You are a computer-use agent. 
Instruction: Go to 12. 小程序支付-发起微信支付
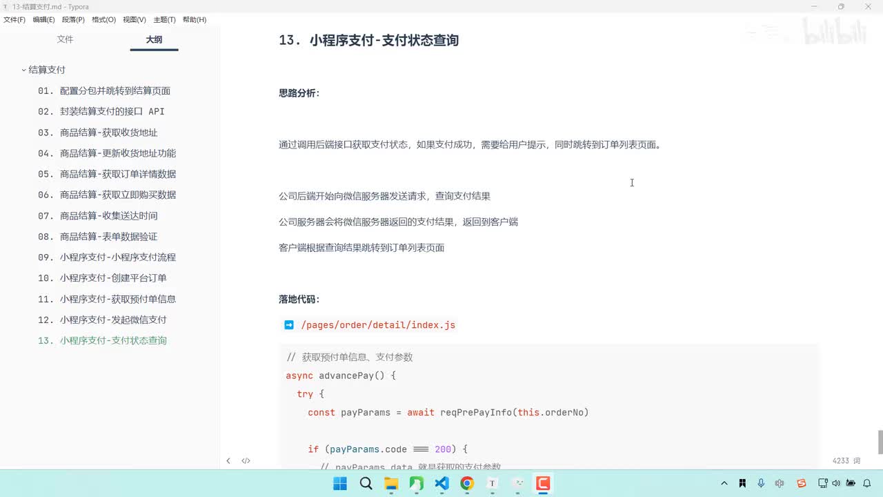click(x=102, y=320)
